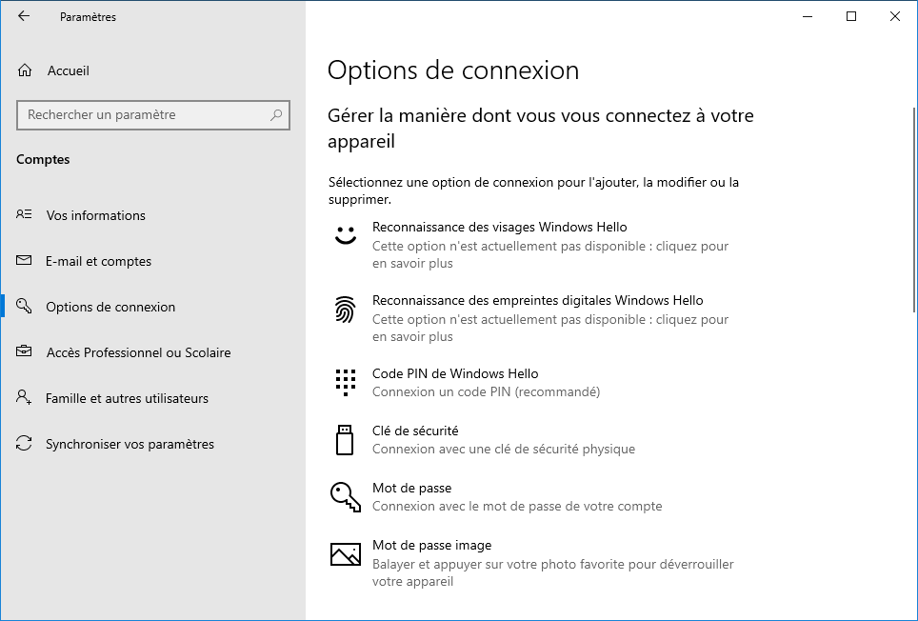Click the back arrow icon

click(24, 16)
